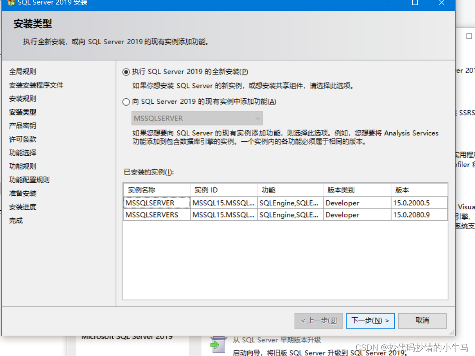475x356 pixels.
Task: Open the 从 SQL Server 早期版本升级 link
Action: click(x=277, y=340)
